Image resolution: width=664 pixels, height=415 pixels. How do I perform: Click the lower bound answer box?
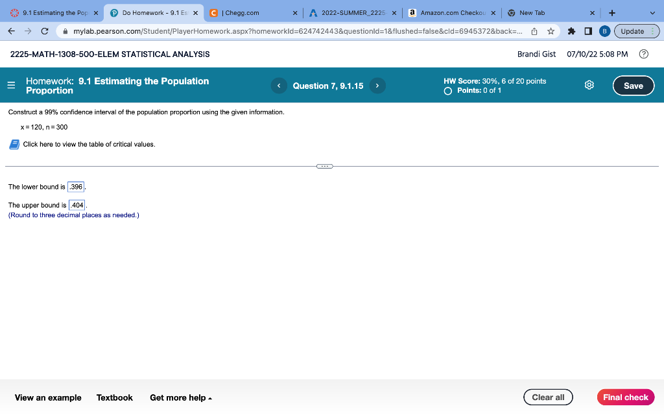tap(76, 187)
